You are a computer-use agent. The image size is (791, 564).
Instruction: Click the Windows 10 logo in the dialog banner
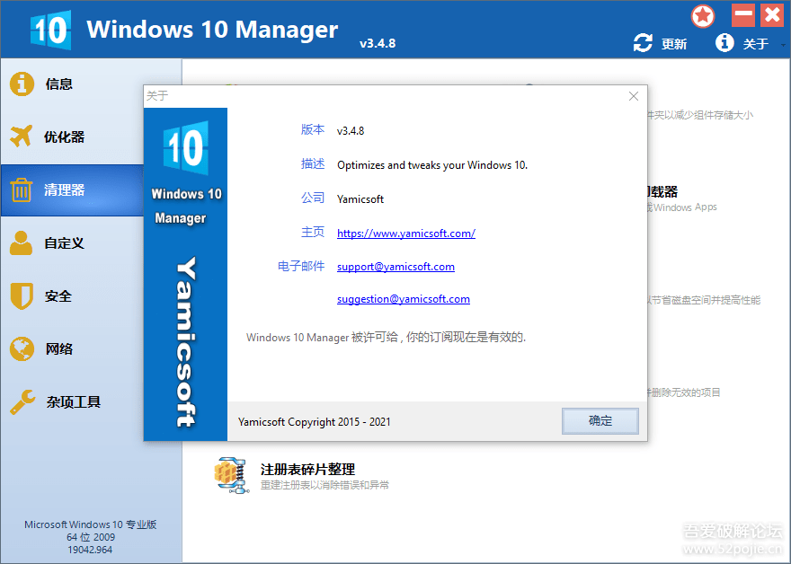(x=186, y=147)
